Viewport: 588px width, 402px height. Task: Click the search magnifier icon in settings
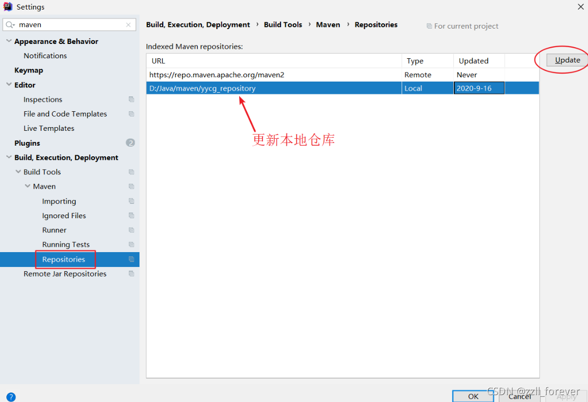click(10, 25)
